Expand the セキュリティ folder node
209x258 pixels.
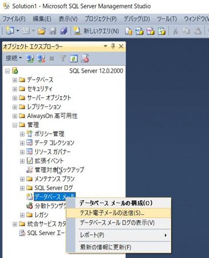tap(15, 89)
